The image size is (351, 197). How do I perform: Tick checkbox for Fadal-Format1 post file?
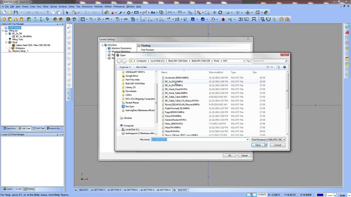point(163,108)
